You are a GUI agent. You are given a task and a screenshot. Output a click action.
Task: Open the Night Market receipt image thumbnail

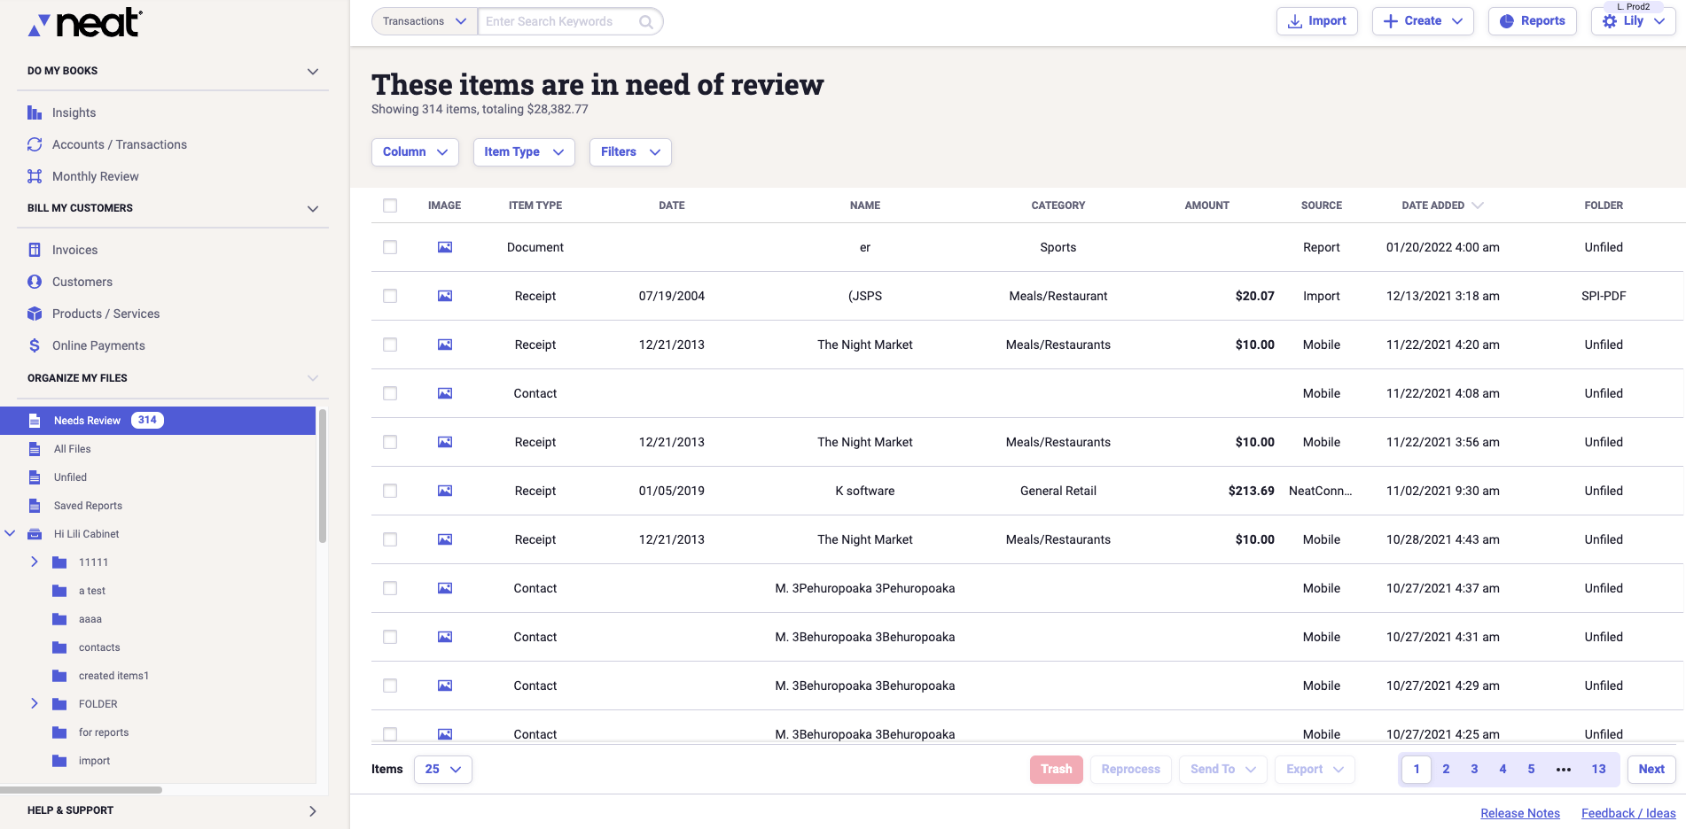444,345
